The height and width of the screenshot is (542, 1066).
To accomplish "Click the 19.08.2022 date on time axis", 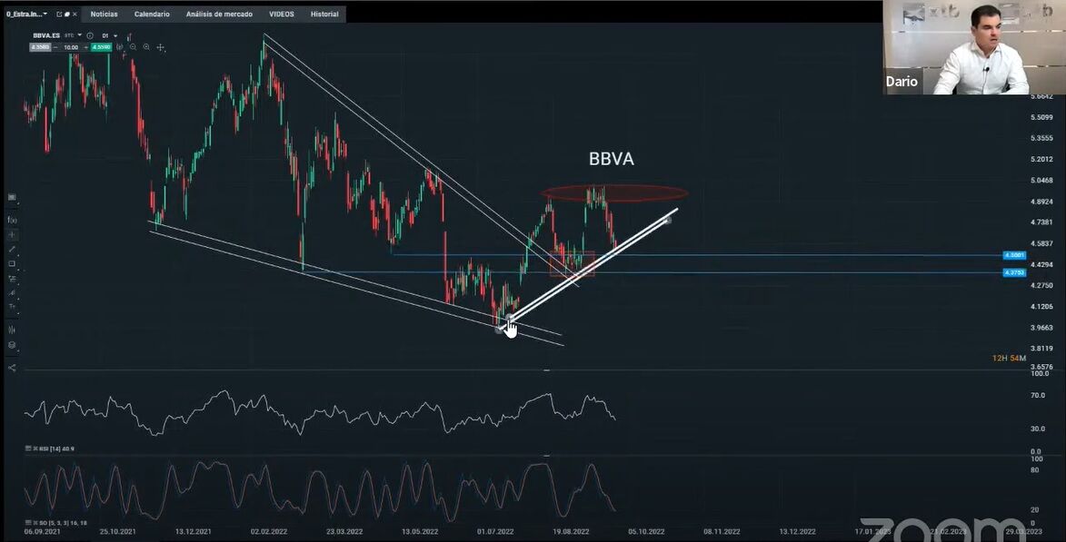I will click(571, 531).
